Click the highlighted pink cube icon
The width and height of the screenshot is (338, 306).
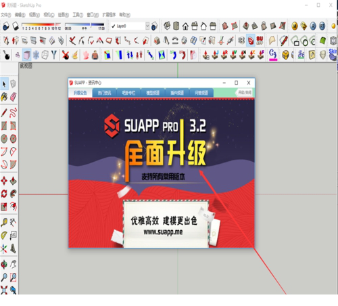[27, 55]
